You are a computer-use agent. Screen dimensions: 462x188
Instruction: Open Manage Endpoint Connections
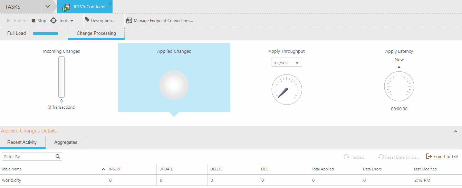point(160,21)
